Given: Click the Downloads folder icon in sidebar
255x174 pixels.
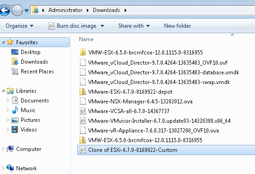Looking at the screenshot, I should pyautogui.click(x=15, y=61).
